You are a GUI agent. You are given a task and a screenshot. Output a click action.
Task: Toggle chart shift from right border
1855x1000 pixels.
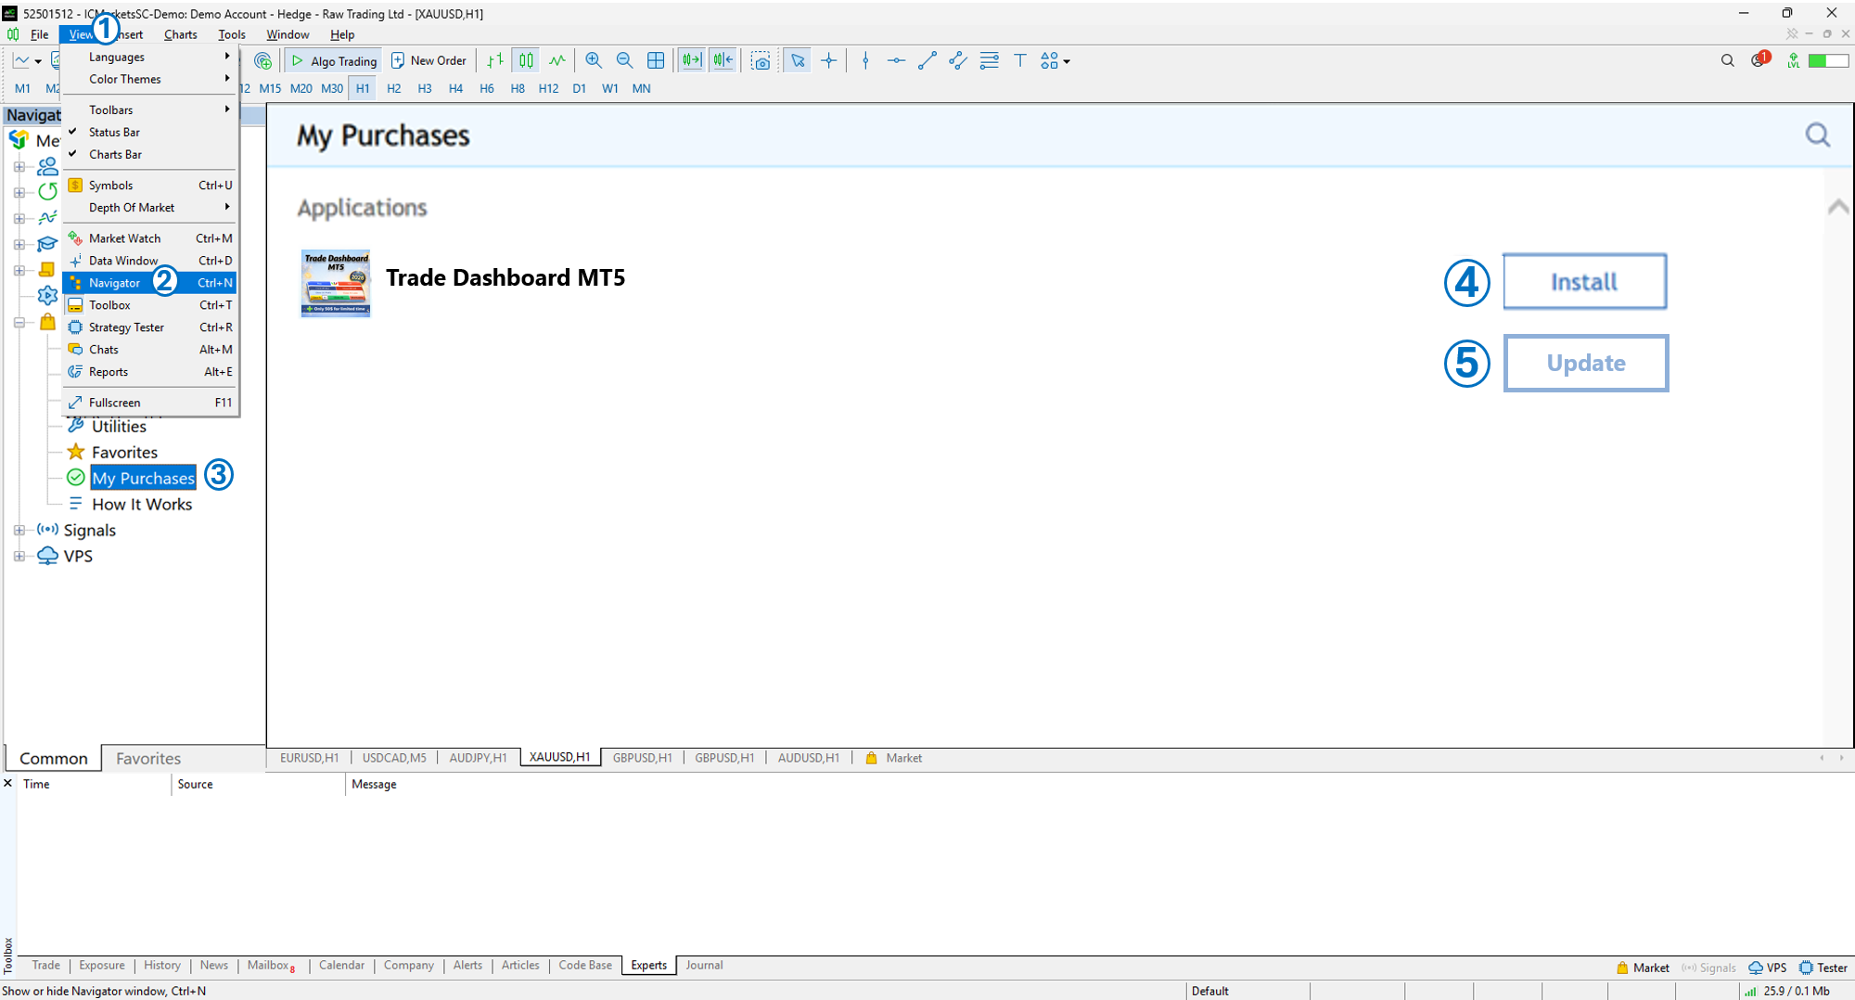coord(723,60)
